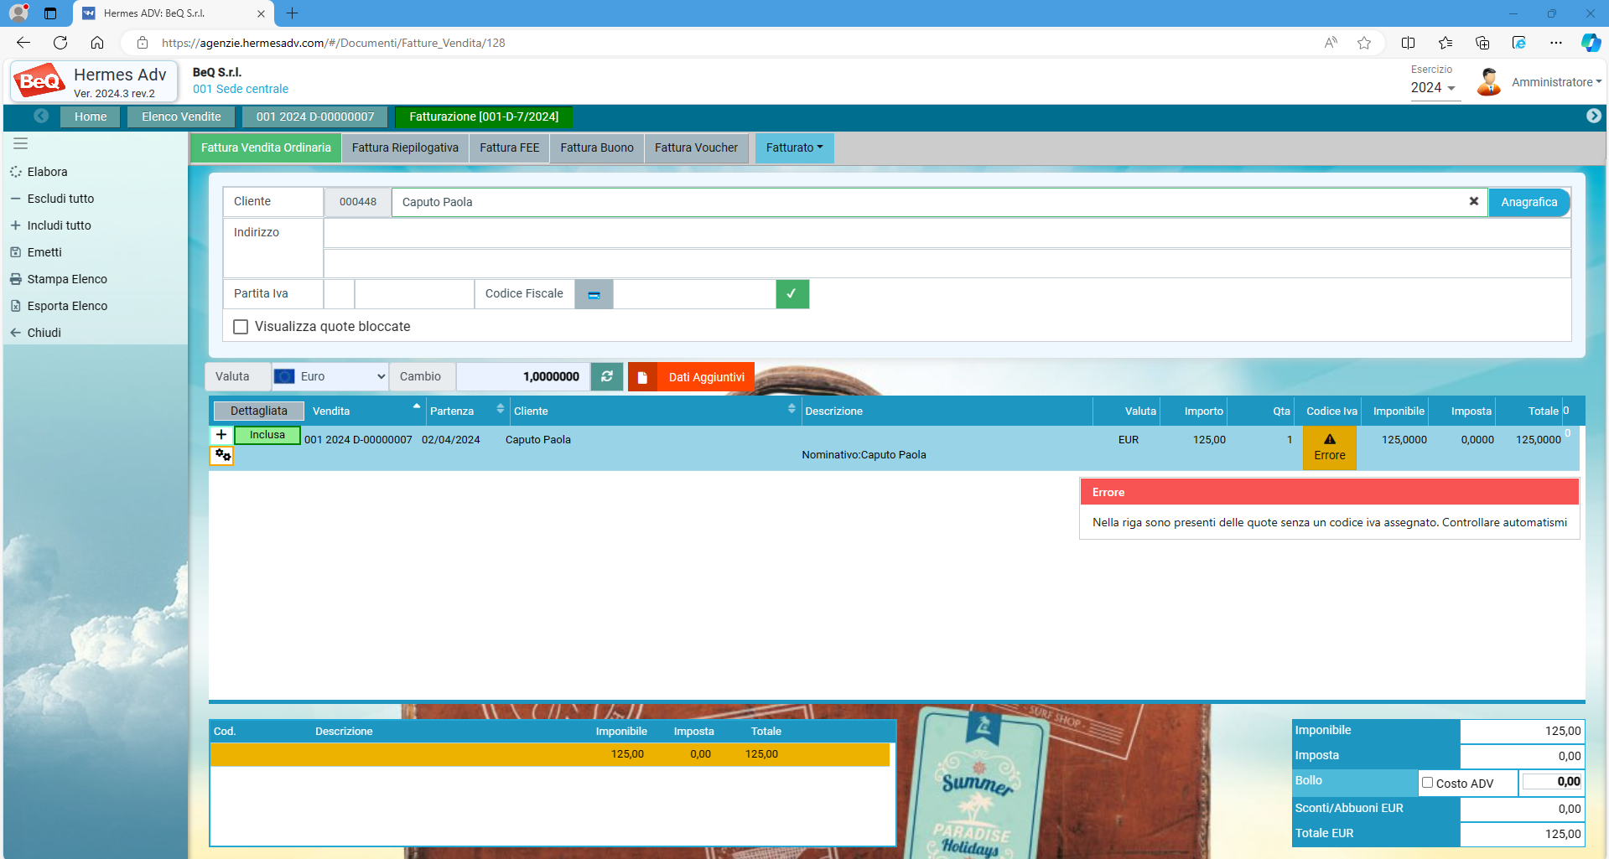Check the Costo ADV checkbox
This screenshot has height=859, width=1609.
[x=1427, y=783]
